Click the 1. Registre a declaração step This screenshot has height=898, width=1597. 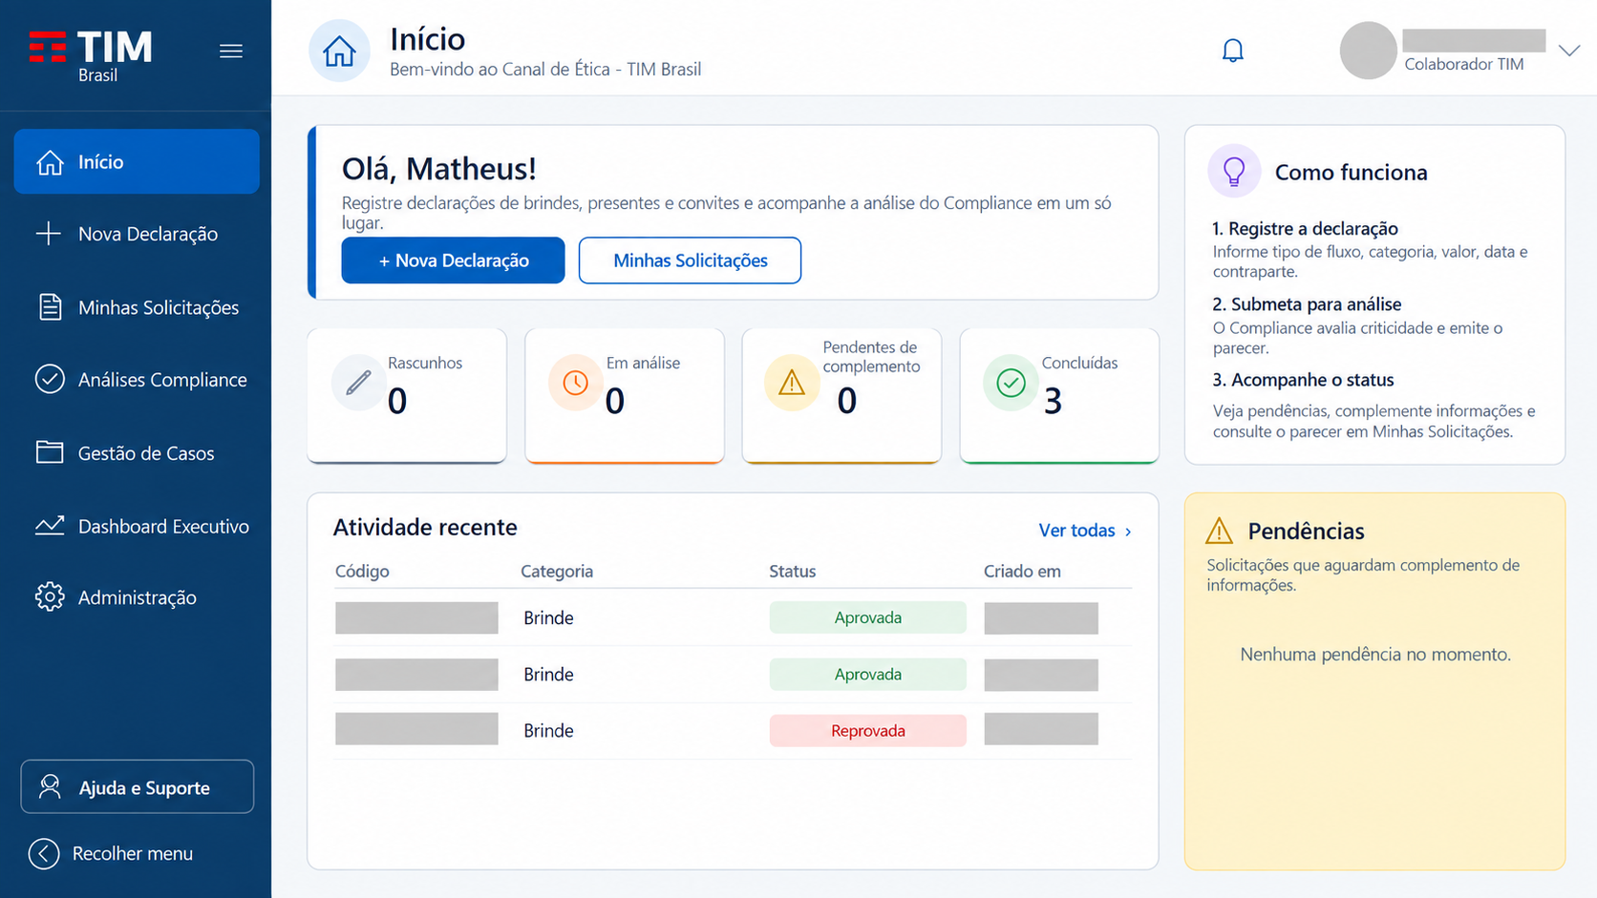[x=1305, y=228]
